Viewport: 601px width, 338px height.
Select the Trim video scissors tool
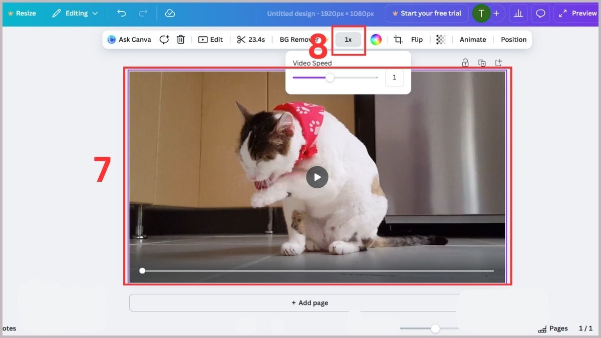250,39
